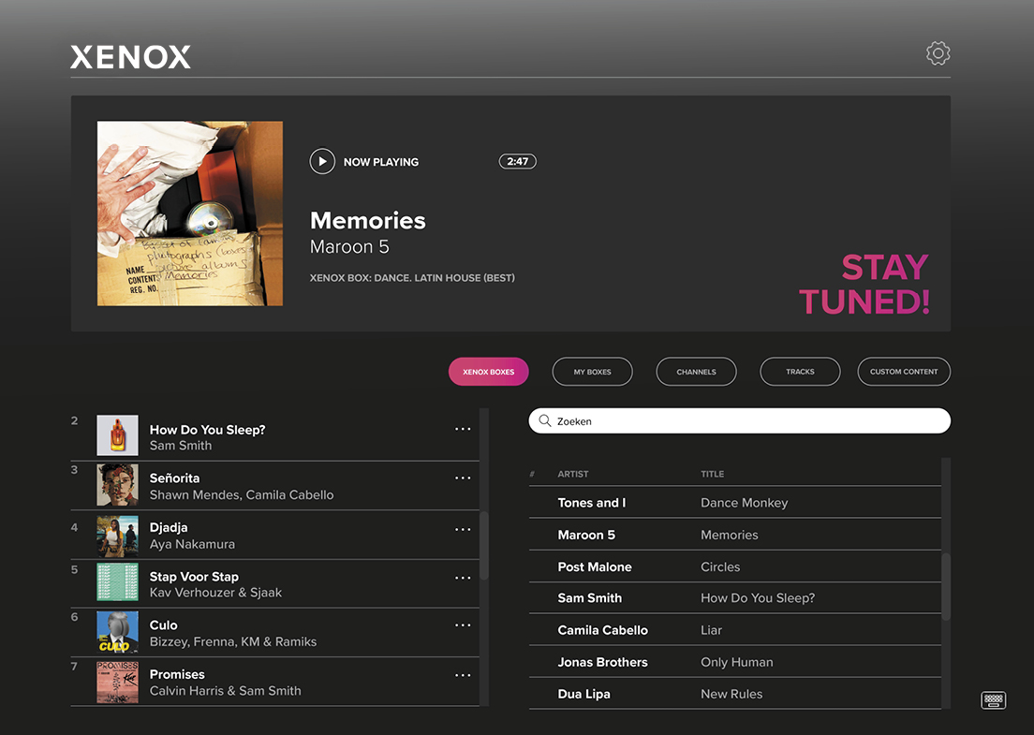Sort the table by the Title column header

pos(712,474)
